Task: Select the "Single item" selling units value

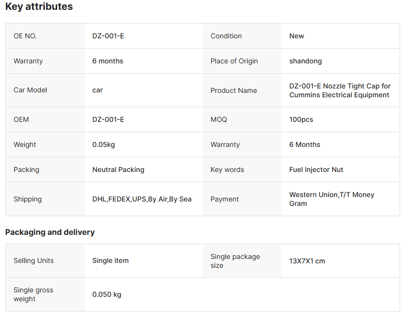Action: pyautogui.click(x=110, y=260)
